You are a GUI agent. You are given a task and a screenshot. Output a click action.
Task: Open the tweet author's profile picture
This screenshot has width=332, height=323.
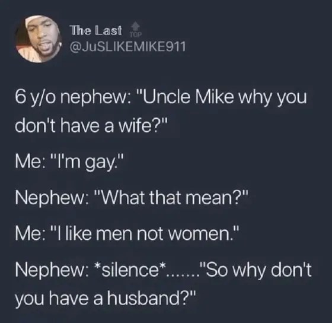coord(39,39)
